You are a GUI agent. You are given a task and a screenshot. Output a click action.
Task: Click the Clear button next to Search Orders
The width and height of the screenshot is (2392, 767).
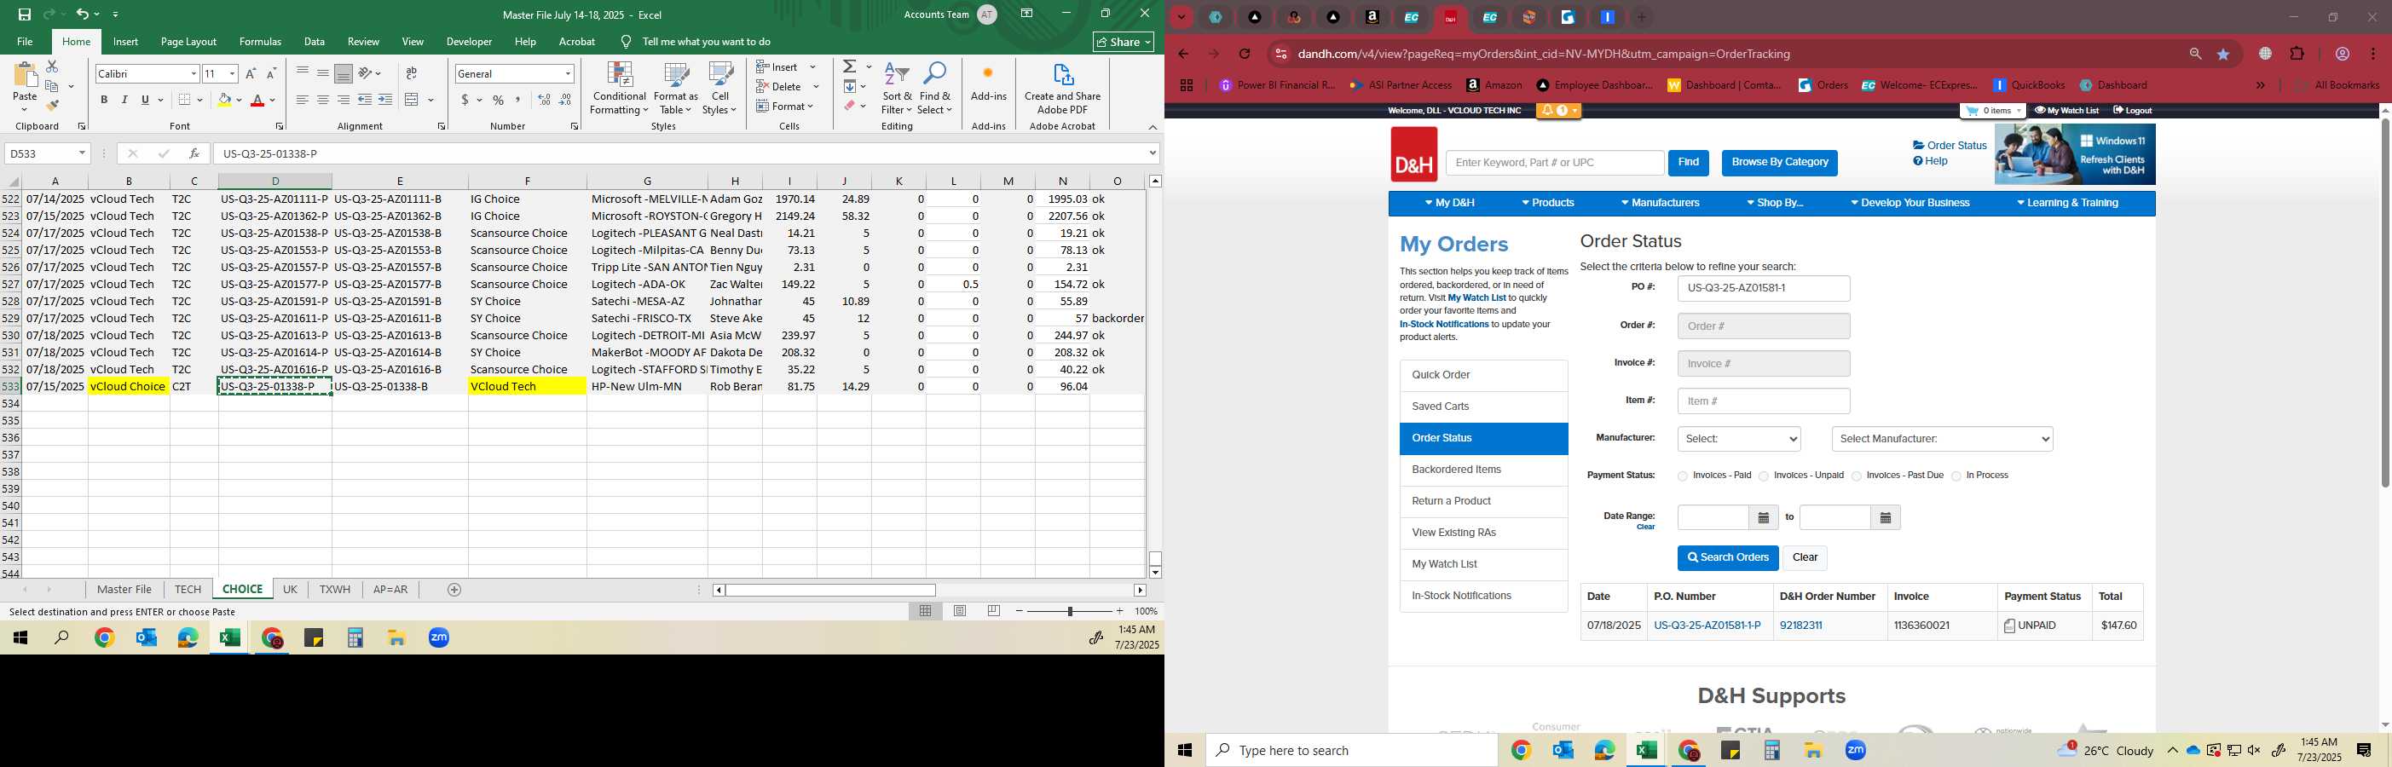coord(1804,558)
